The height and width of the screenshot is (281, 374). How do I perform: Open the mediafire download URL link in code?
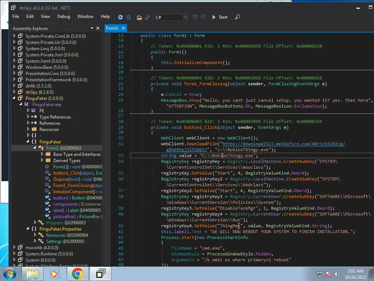click(283, 144)
